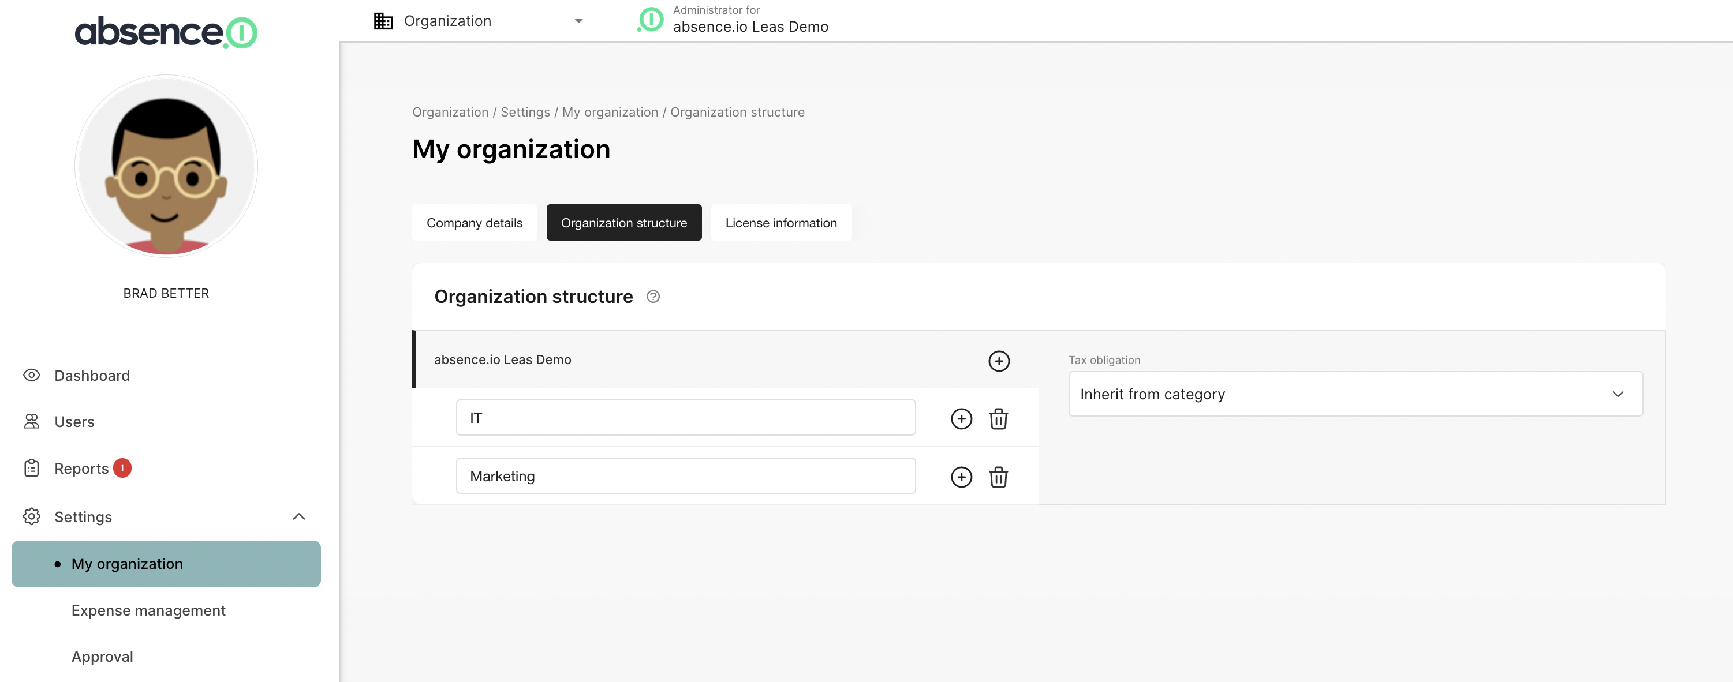This screenshot has height=682, width=1733.
Task: Click into the Marketing name field
Action: point(685,476)
